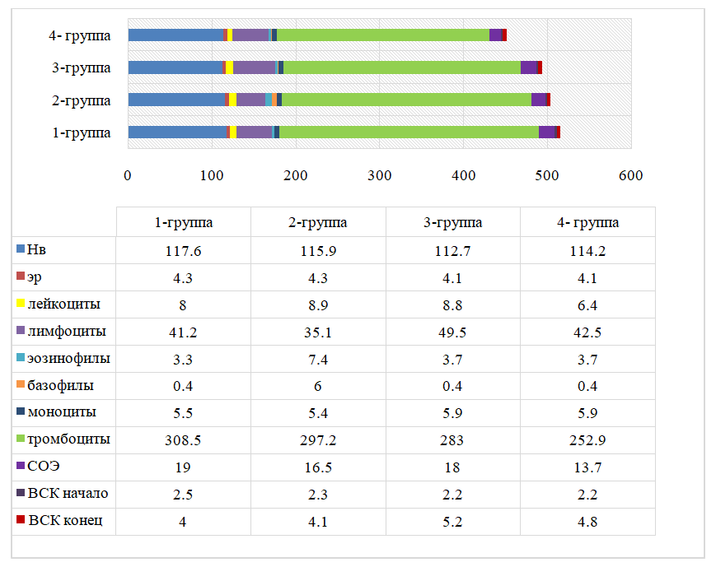Click the blue Нв legend marker
This screenshot has height=567, width=716.
pyautogui.click(x=21, y=249)
